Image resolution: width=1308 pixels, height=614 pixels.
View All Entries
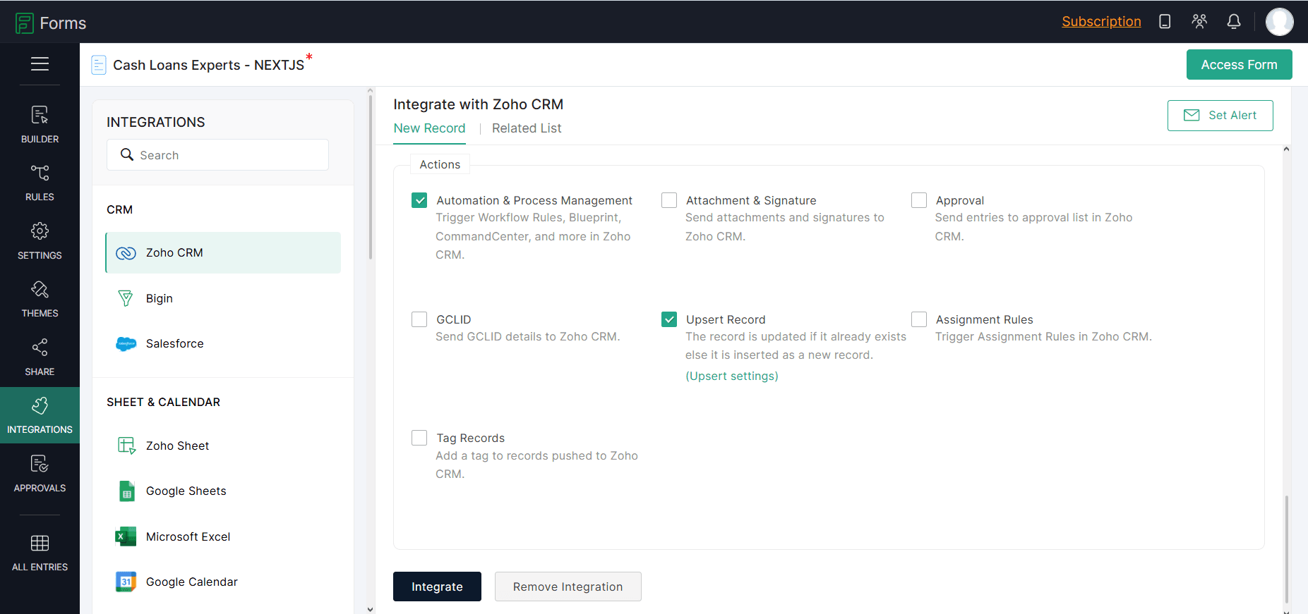click(40, 553)
